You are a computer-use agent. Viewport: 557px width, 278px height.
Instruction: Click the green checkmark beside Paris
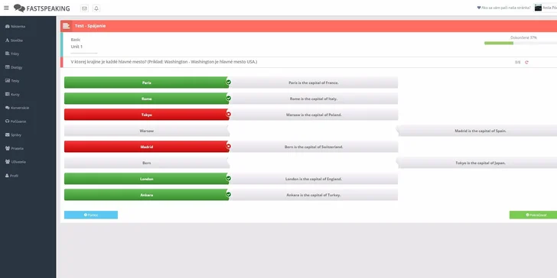(229, 82)
